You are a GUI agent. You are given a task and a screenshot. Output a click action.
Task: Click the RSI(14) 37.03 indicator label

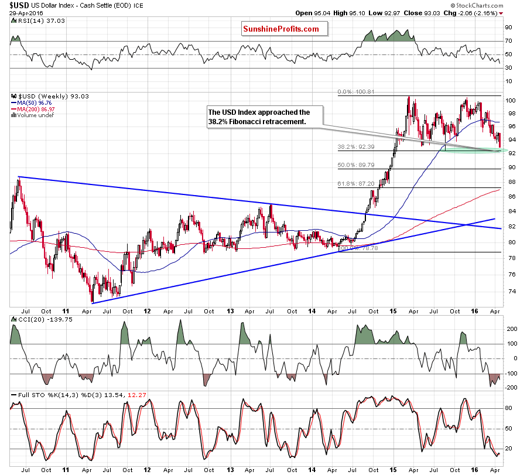tap(41, 21)
